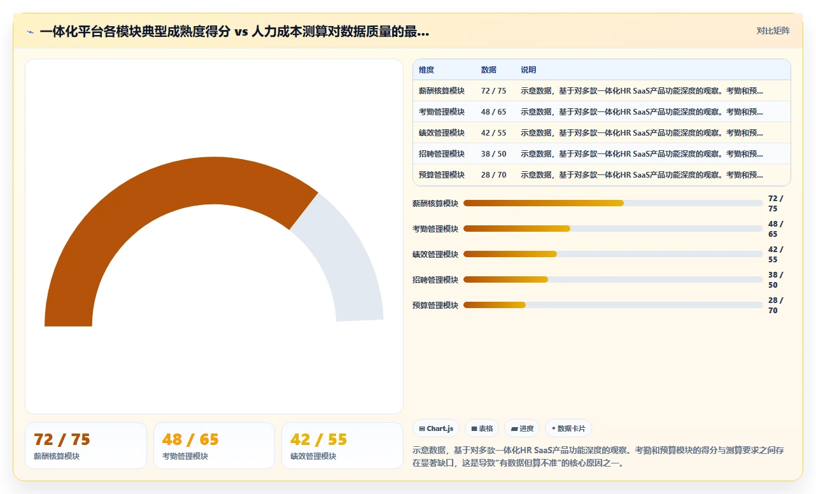Click the 48 / 65 table cell
This screenshot has width=816, height=494.
494,112
